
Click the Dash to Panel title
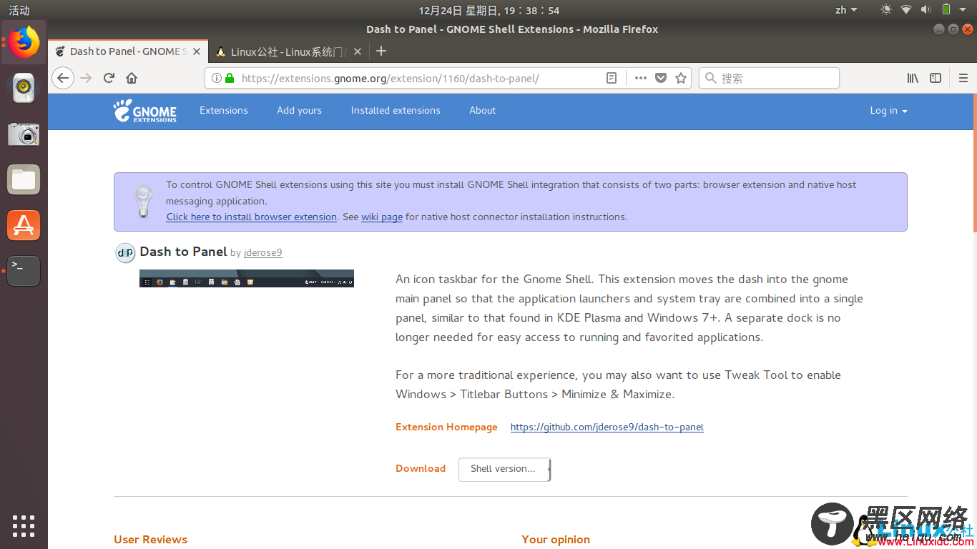(183, 252)
